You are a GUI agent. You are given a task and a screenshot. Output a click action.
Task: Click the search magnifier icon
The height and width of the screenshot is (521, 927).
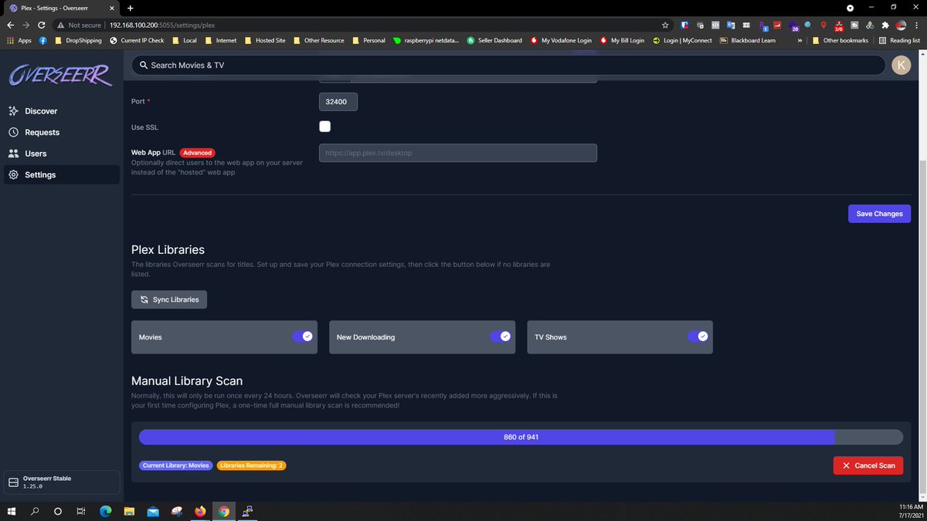[144, 66]
